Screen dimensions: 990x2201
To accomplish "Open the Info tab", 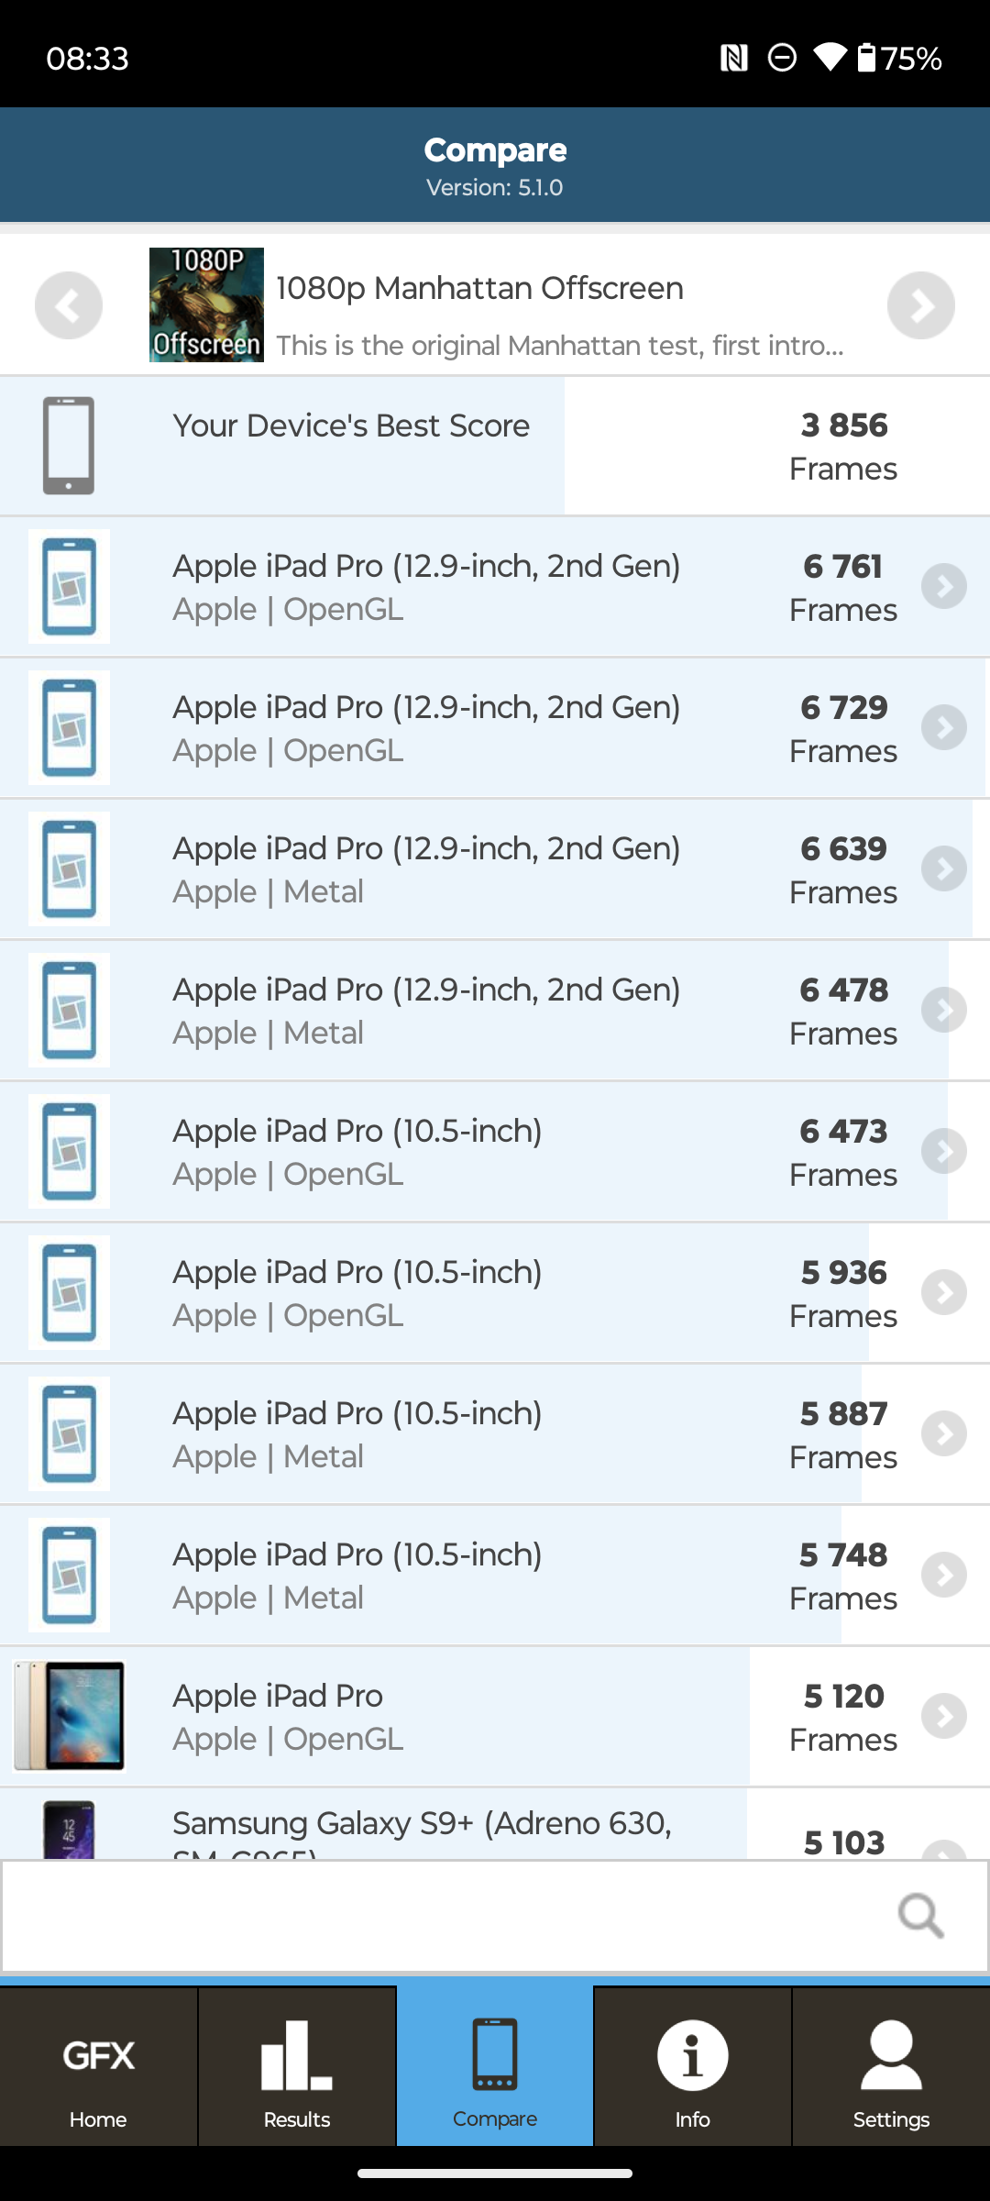I will 692,2068.
